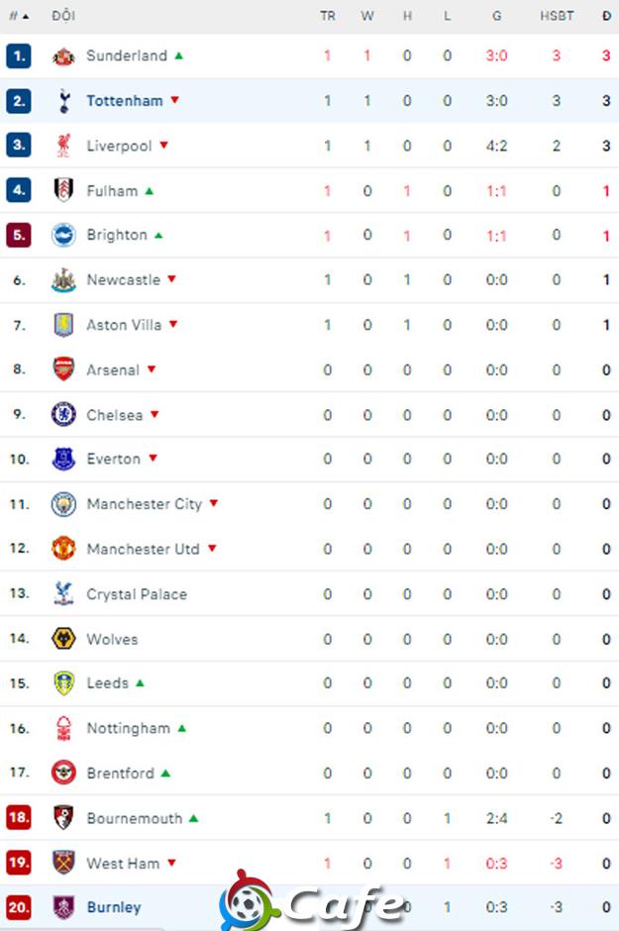Screen dimensions: 619x931
Task: Sort table by the # rank column
Action: click(19, 16)
